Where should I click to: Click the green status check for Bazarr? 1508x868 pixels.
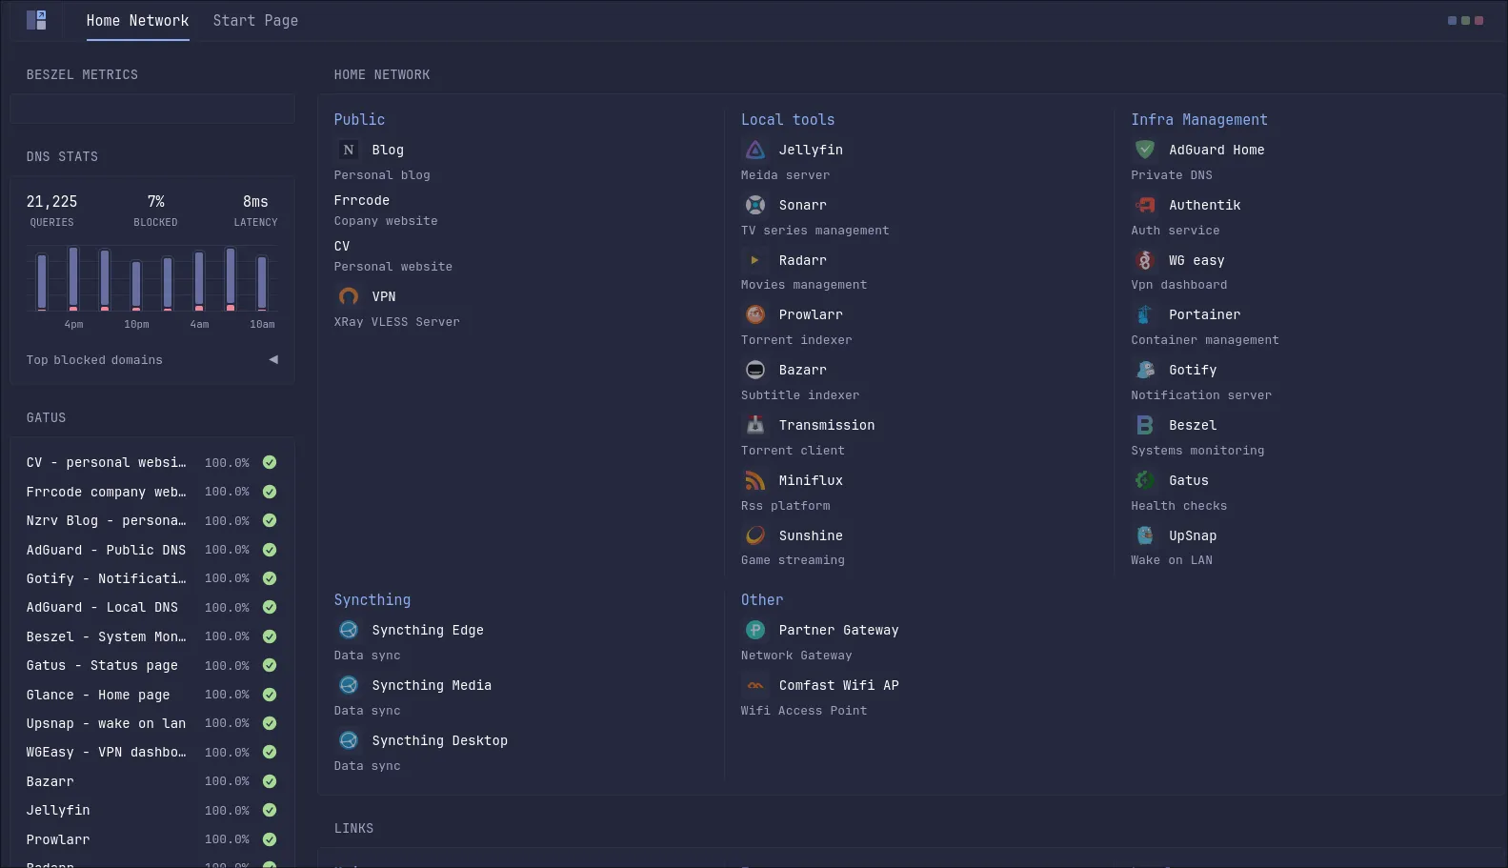[x=270, y=781]
